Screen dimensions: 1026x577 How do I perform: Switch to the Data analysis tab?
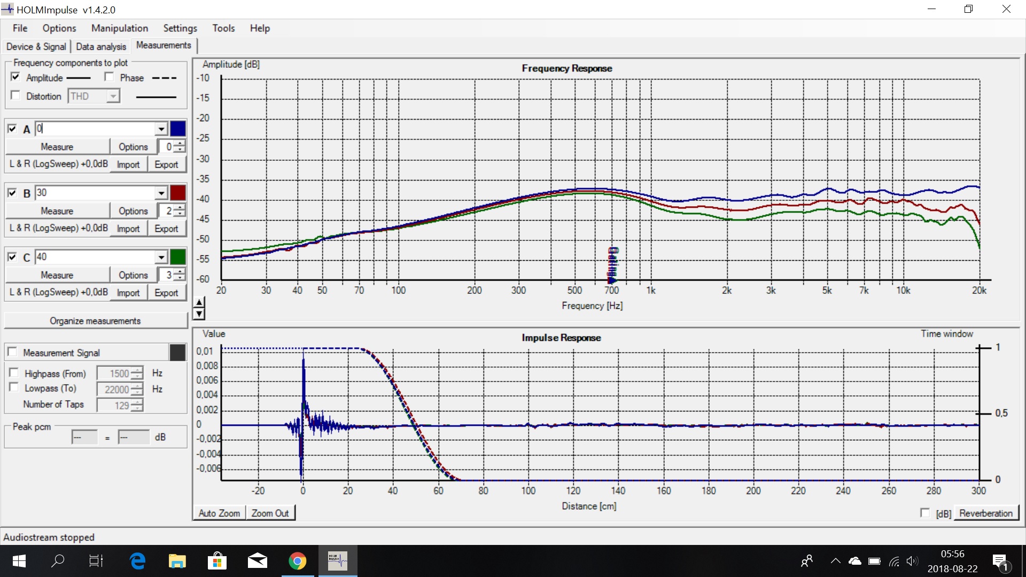pos(100,46)
